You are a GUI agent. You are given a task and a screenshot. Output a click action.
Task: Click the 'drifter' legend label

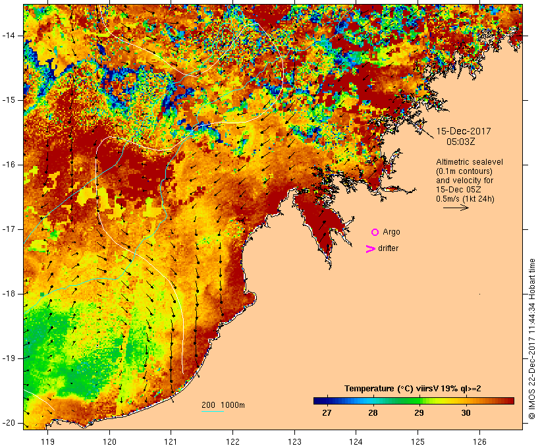tap(388, 248)
